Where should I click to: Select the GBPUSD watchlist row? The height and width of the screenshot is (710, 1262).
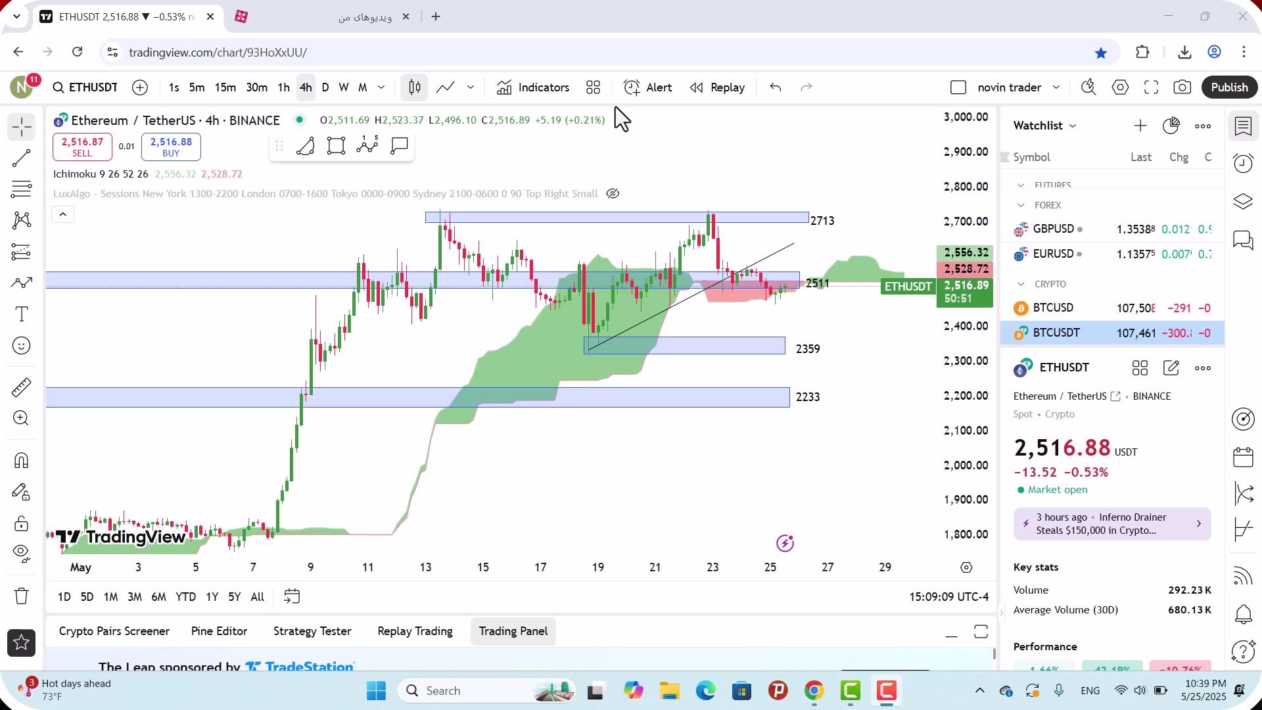[x=1112, y=229]
